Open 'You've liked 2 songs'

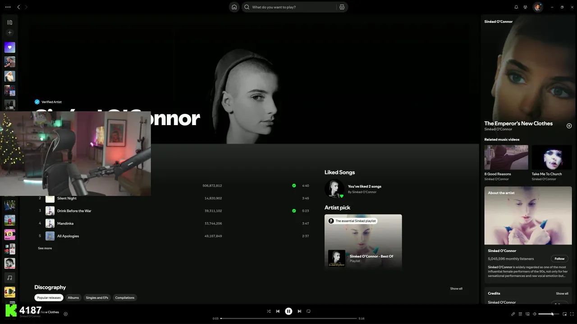365,186
